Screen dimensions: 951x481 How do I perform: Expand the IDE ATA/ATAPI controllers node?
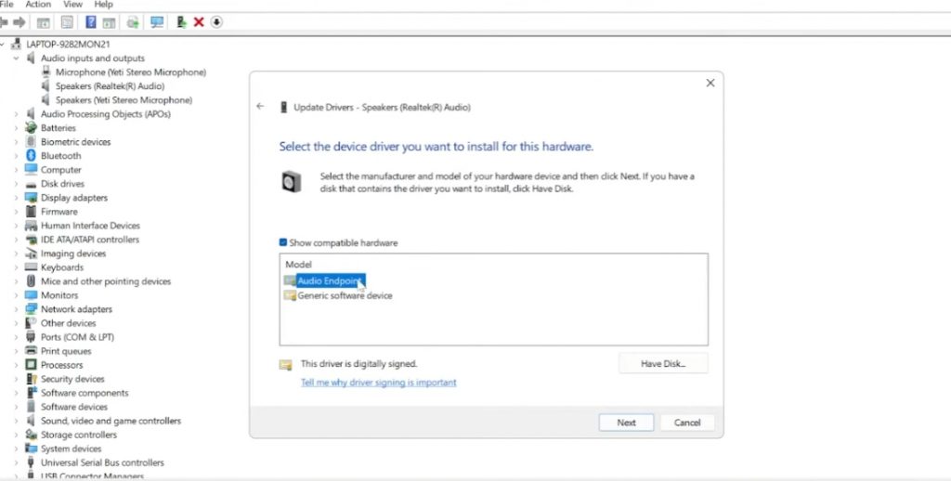point(17,240)
